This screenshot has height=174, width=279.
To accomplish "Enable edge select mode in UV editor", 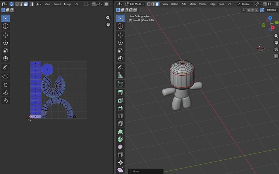I will point(21,4).
